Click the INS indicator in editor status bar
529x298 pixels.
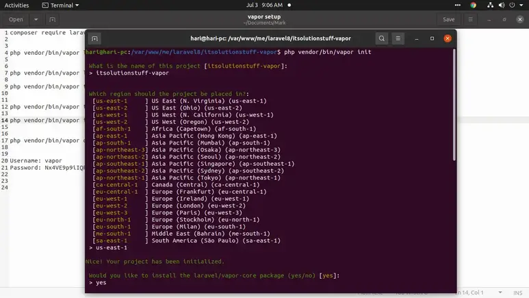[x=517, y=293]
